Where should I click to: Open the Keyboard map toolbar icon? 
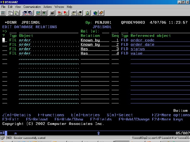coord(52,13)
